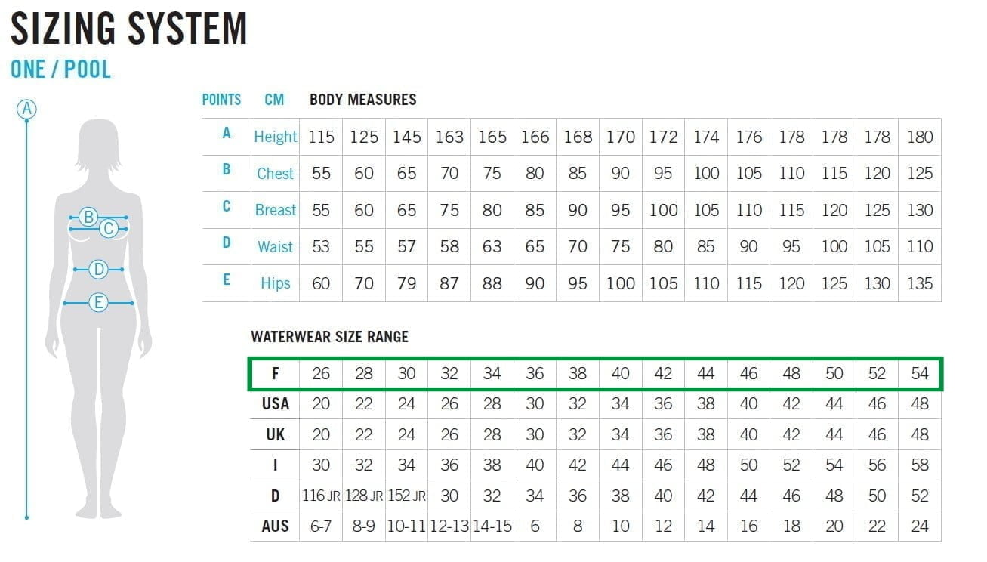Click the 116 JR cell in D row

pyautogui.click(x=321, y=496)
